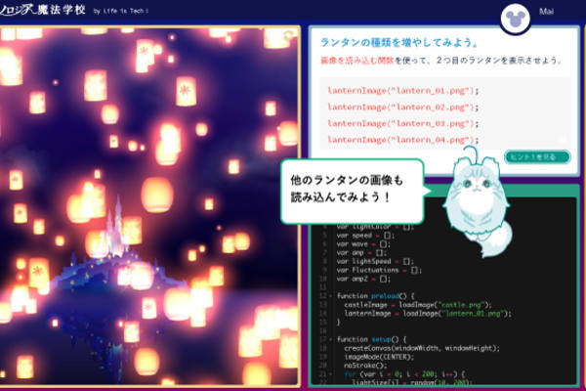Click the lantern_01.png sample code line
The width and height of the screenshot is (586, 391).
(x=403, y=91)
